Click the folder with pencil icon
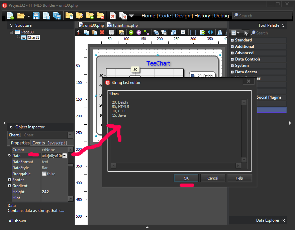Image resolution: width=295 pixels, height=230 pixels. [x=79, y=16]
